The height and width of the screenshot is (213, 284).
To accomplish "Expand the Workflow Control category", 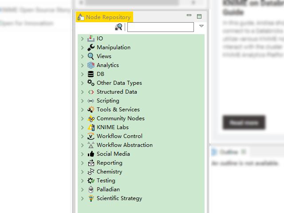I will (83, 136).
